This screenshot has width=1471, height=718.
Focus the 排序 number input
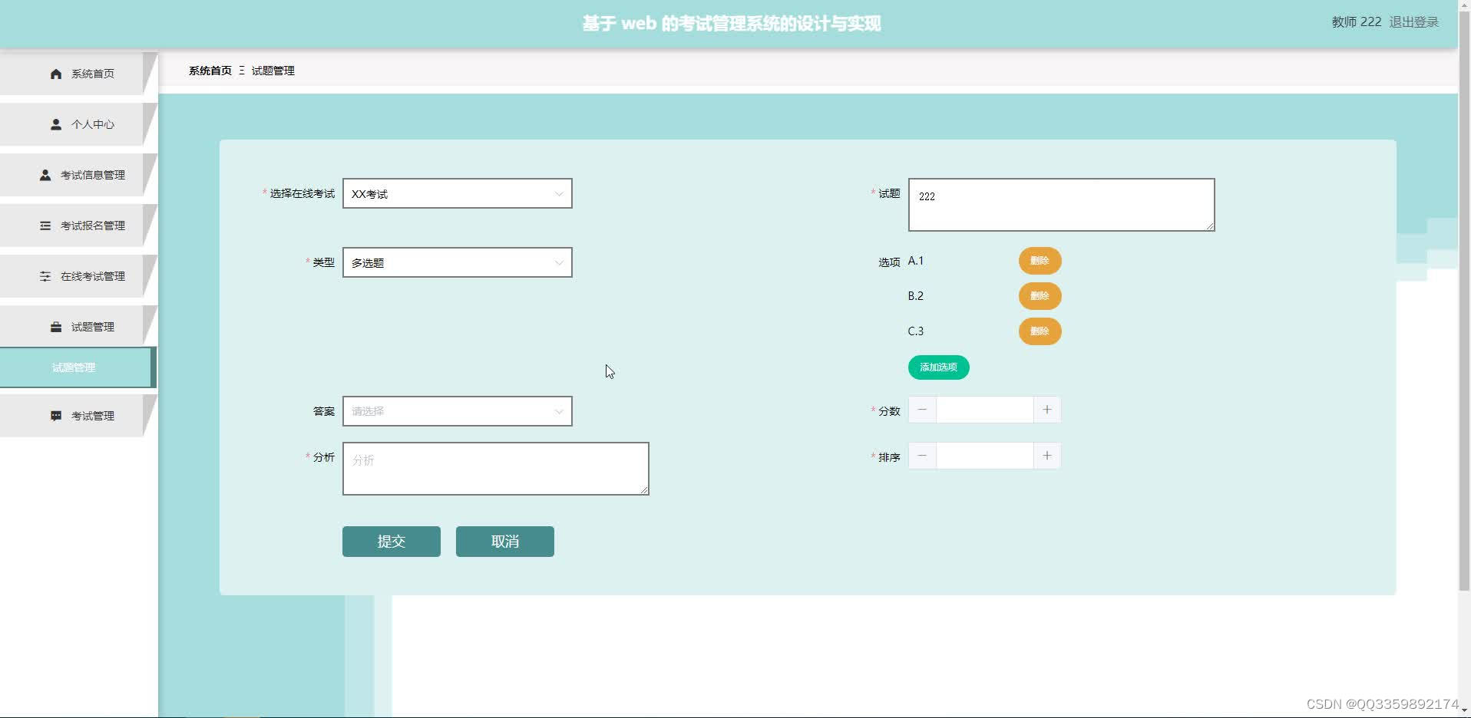(984, 456)
